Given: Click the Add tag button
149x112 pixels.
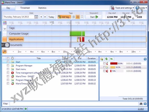Looking at the screenshot, I should coord(64,17).
